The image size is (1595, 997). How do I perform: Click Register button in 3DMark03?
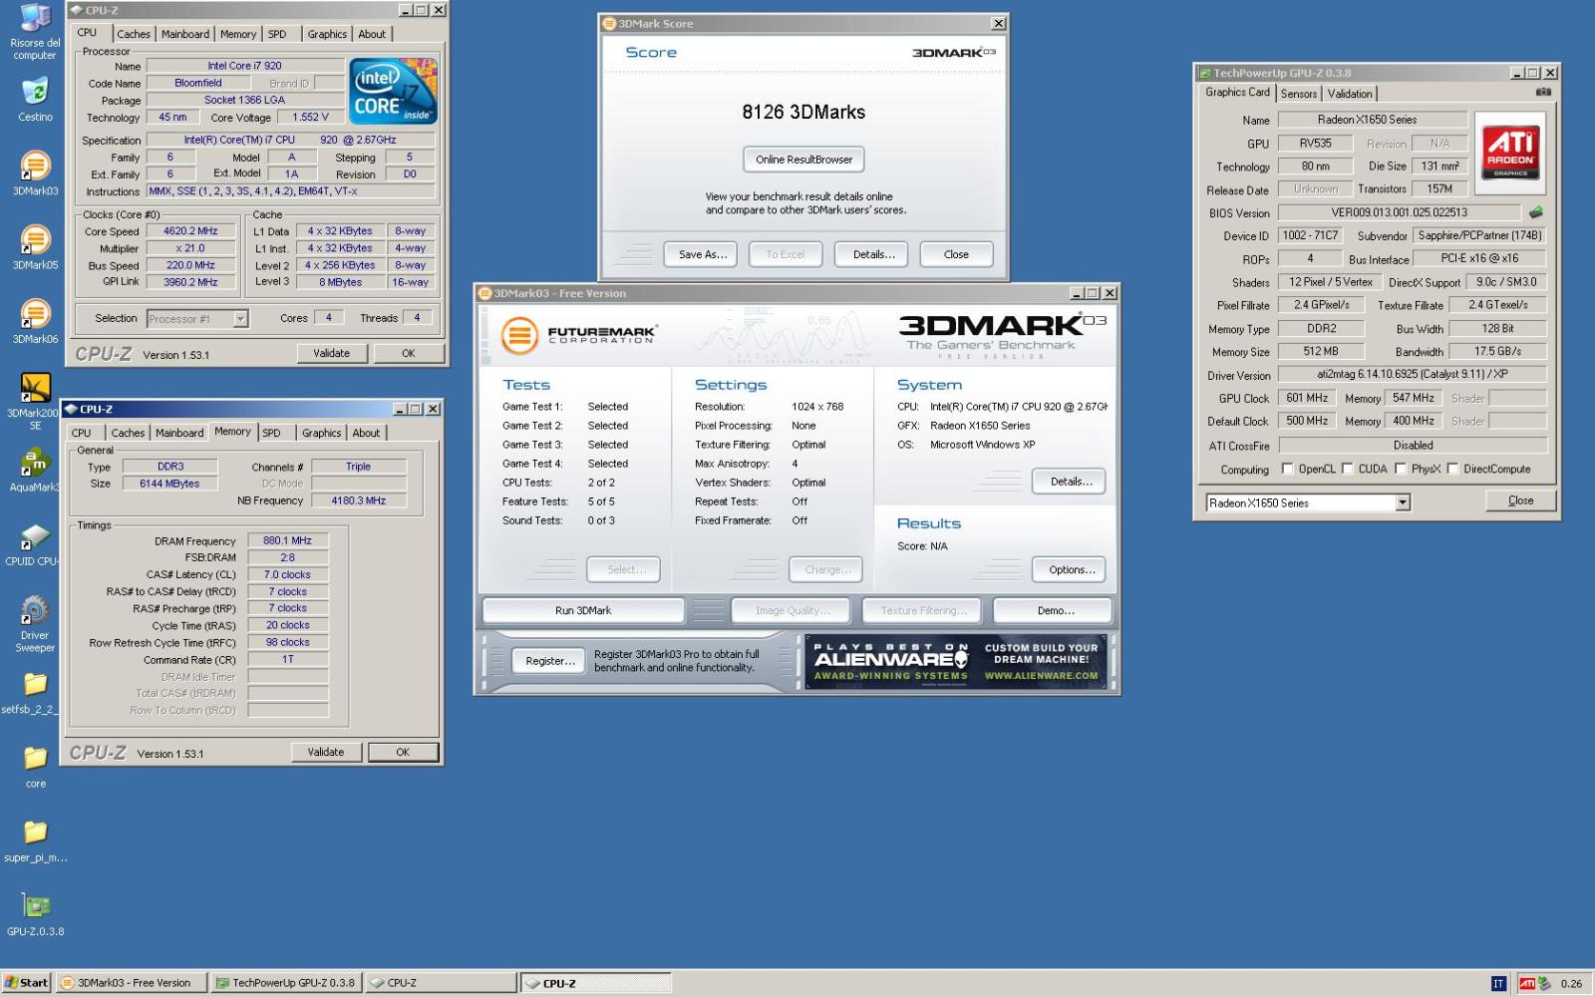pyautogui.click(x=549, y=661)
